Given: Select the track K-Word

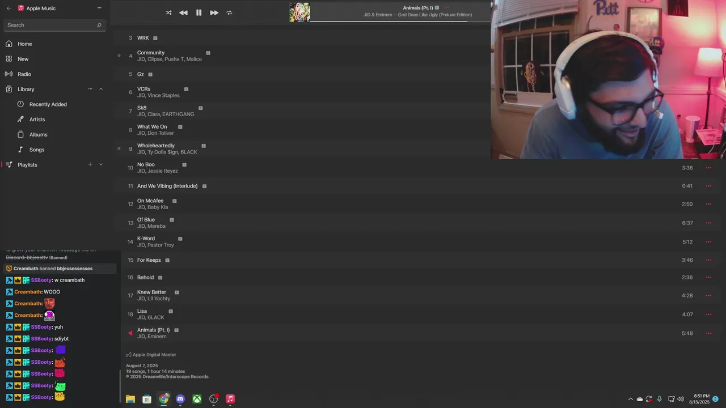Looking at the screenshot, I should [x=146, y=239].
